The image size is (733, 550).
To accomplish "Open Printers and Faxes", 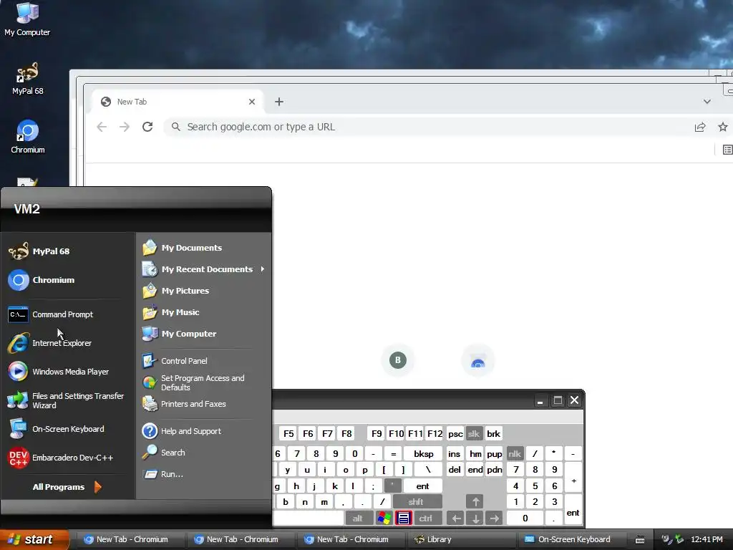I will pyautogui.click(x=184, y=404).
